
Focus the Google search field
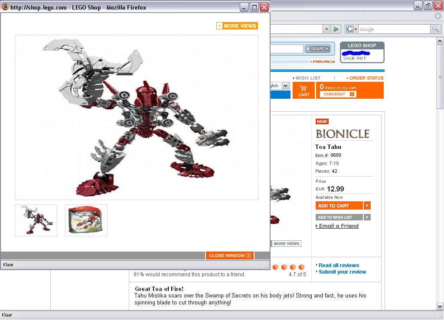click(x=394, y=29)
